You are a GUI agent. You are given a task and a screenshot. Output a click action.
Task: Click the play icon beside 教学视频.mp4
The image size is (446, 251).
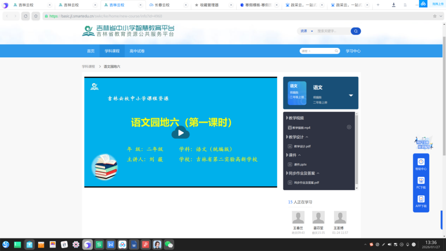349,127
